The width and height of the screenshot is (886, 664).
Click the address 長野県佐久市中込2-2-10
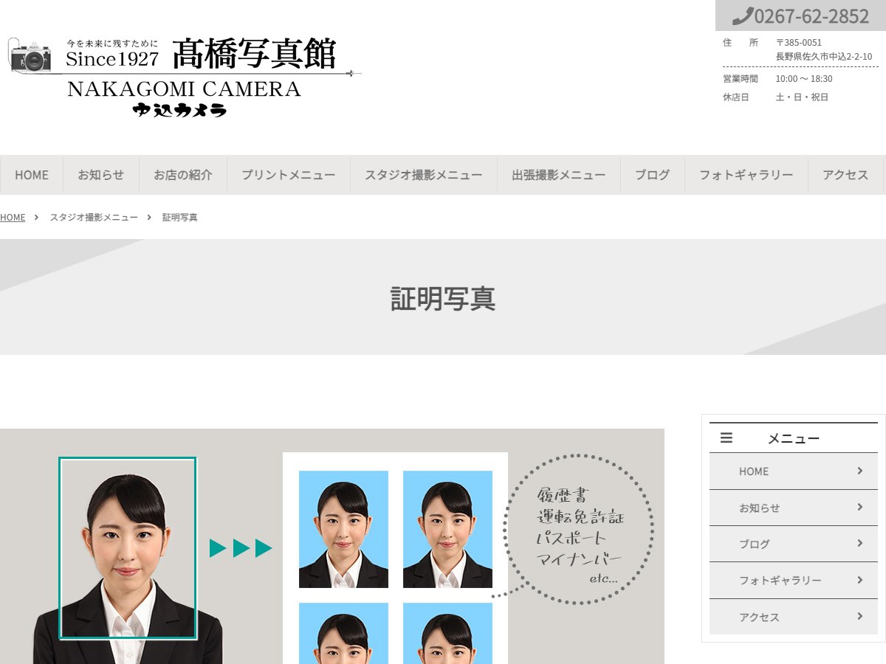click(x=823, y=56)
